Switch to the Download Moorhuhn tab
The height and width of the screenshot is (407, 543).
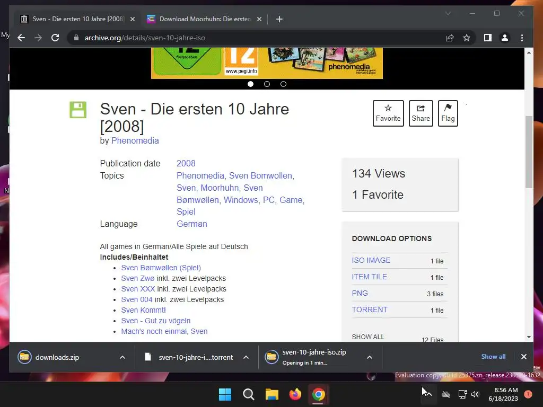pyautogui.click(x=205, y=19)
